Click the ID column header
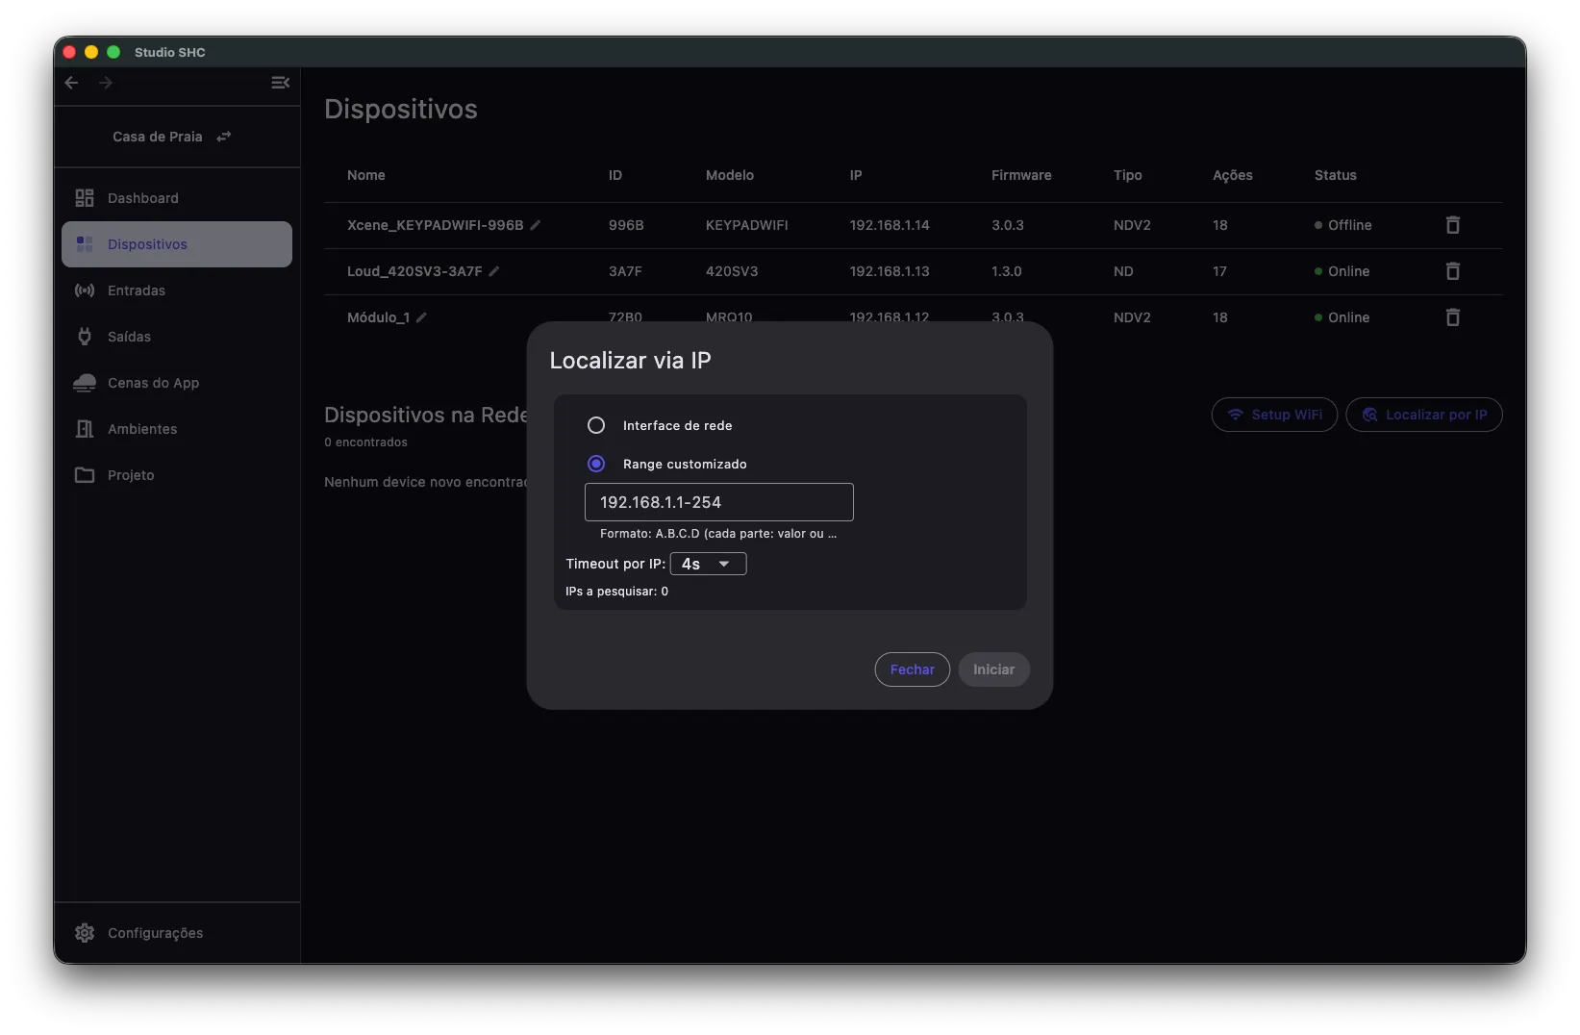 (615, 175)
